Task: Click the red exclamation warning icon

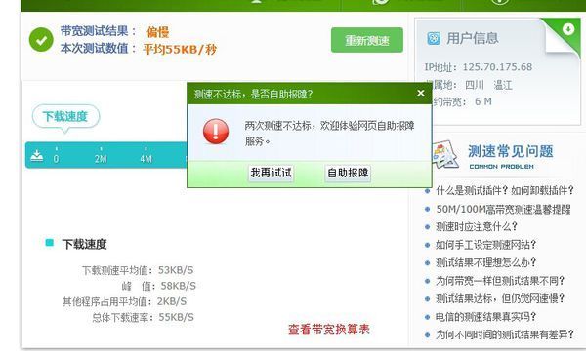Action: point(216,132)
